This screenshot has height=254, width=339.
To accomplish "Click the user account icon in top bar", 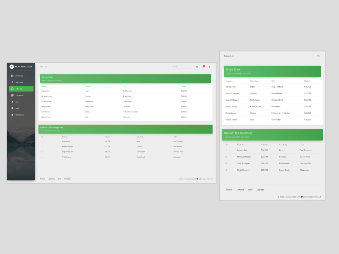I will pyautogui.click(x=209, y=67).
